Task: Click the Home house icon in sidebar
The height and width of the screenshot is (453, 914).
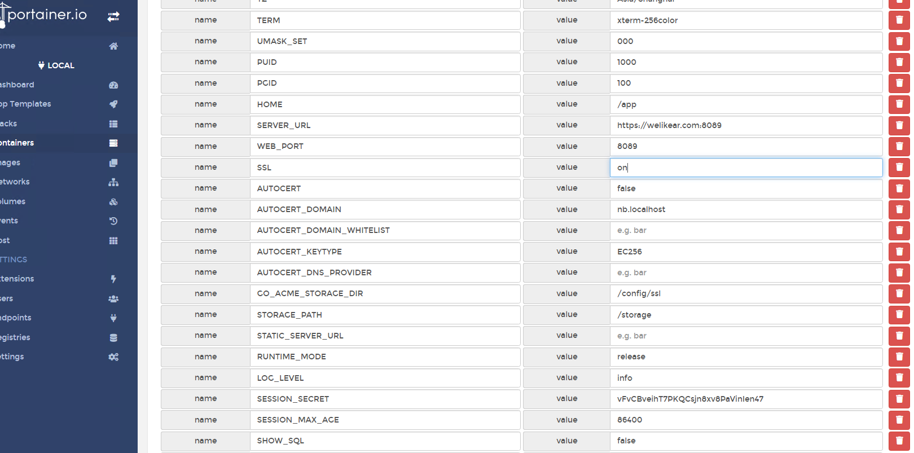Action: click(x=113, y=46)
